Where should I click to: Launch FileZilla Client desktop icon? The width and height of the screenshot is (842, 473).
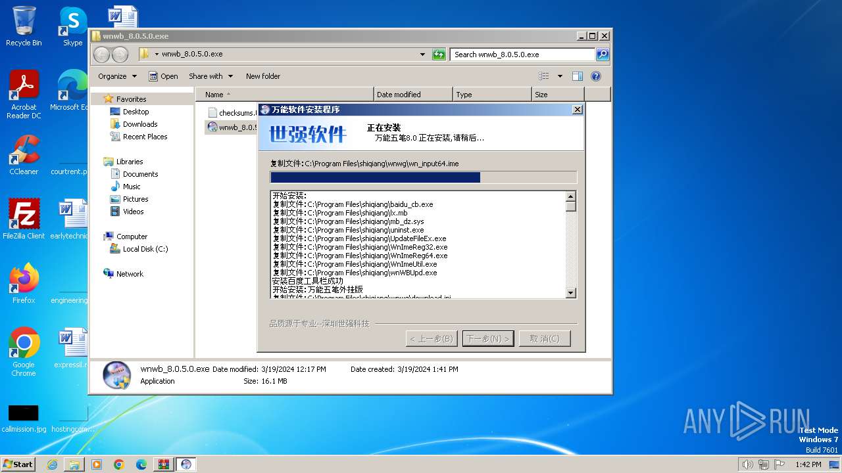[24, 219]
